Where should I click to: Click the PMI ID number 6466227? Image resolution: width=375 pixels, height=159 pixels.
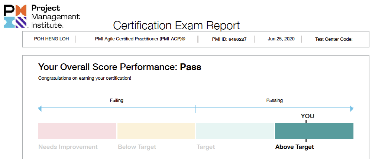pos(237,39)
